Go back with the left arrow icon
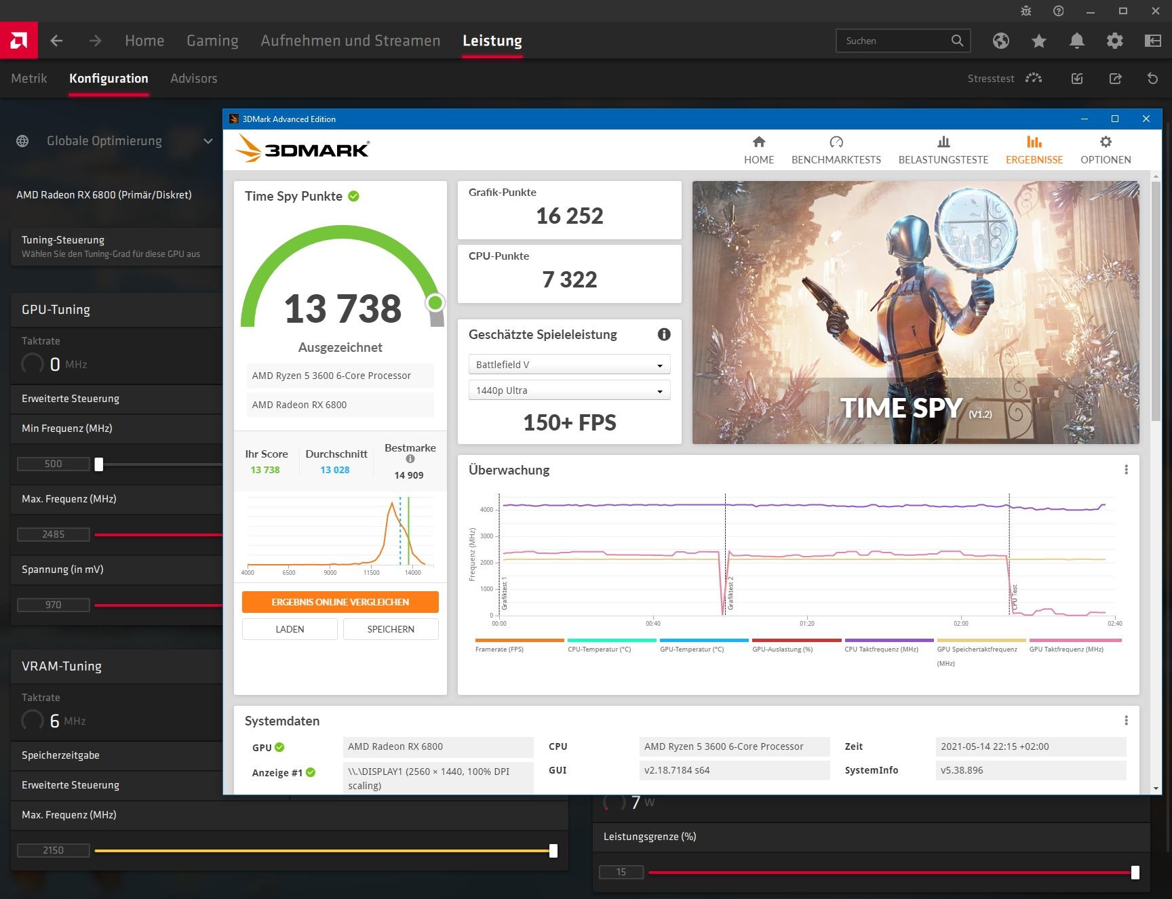Screen dimensions: 1172x899 (x=56, y=41)
